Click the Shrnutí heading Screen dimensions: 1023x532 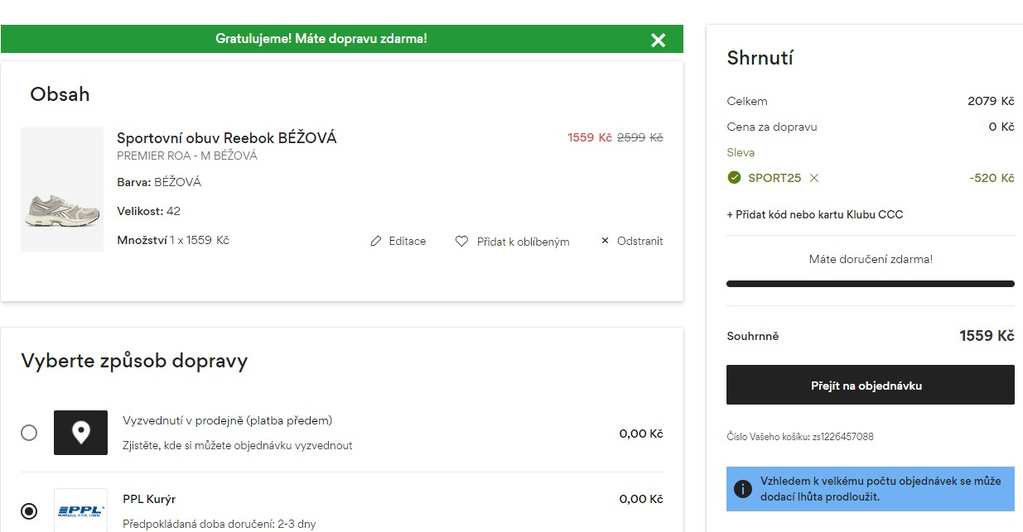click(x=760, y=58)
